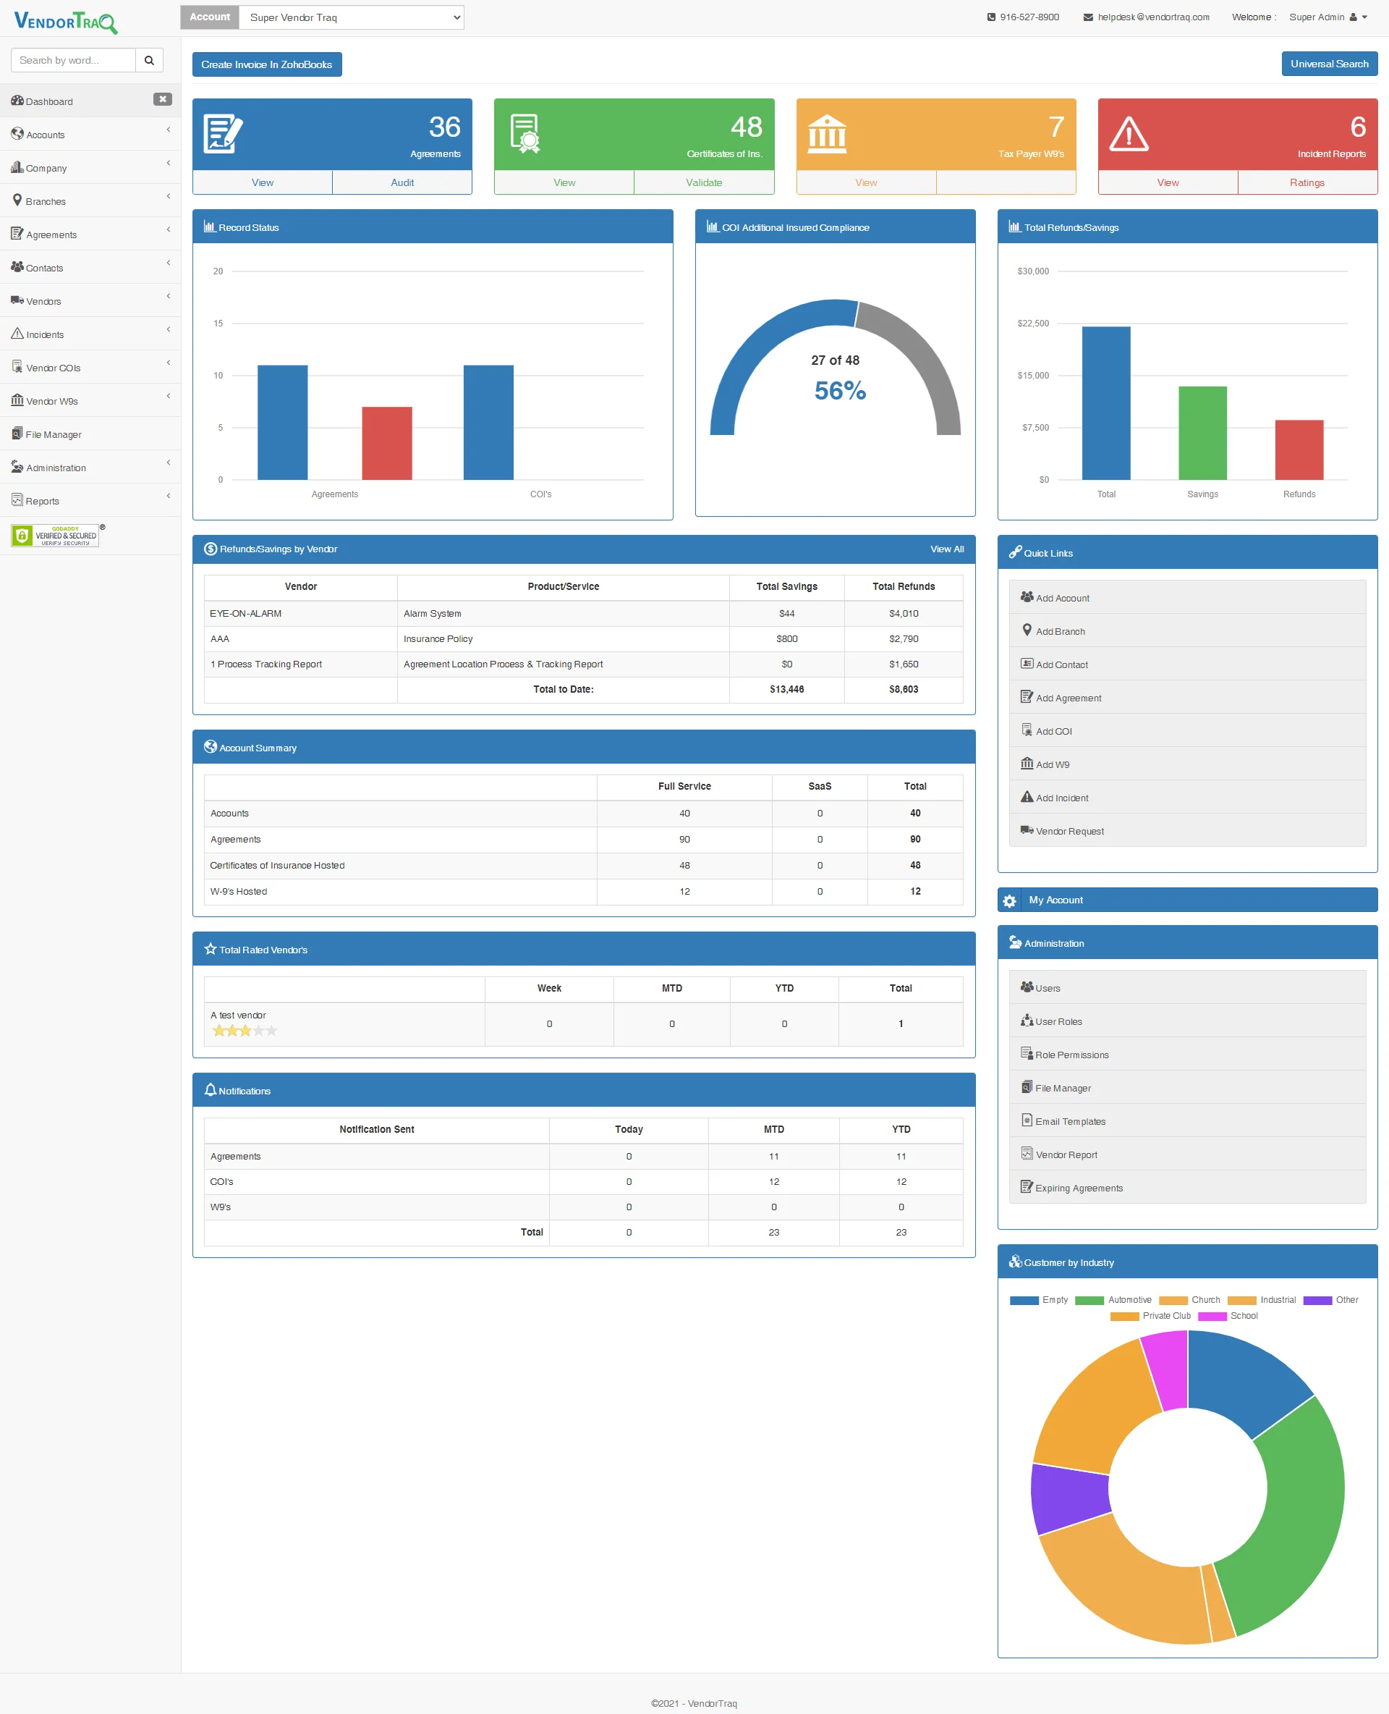The image size is (1389, 1714).
Task: Click Validate under Certificates tile
Action: (x=703, y=182)
